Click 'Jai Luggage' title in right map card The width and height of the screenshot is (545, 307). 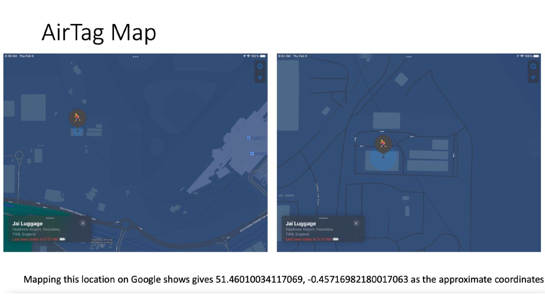(301, 223)
